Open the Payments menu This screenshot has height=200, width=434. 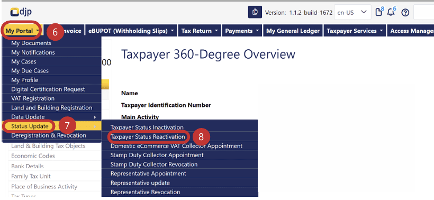pyautogui.click(x=242, y=31)
